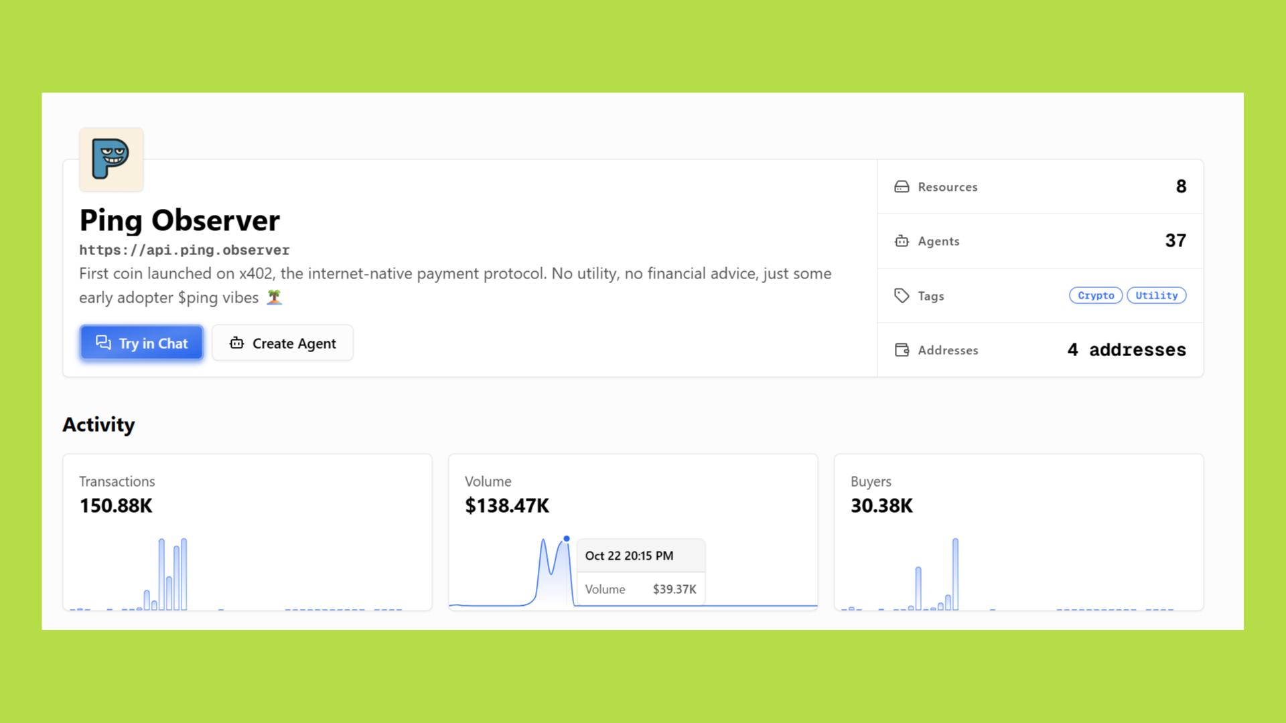Click the Addresses wallet icon
1286x723 pixels.
(902, 350)
